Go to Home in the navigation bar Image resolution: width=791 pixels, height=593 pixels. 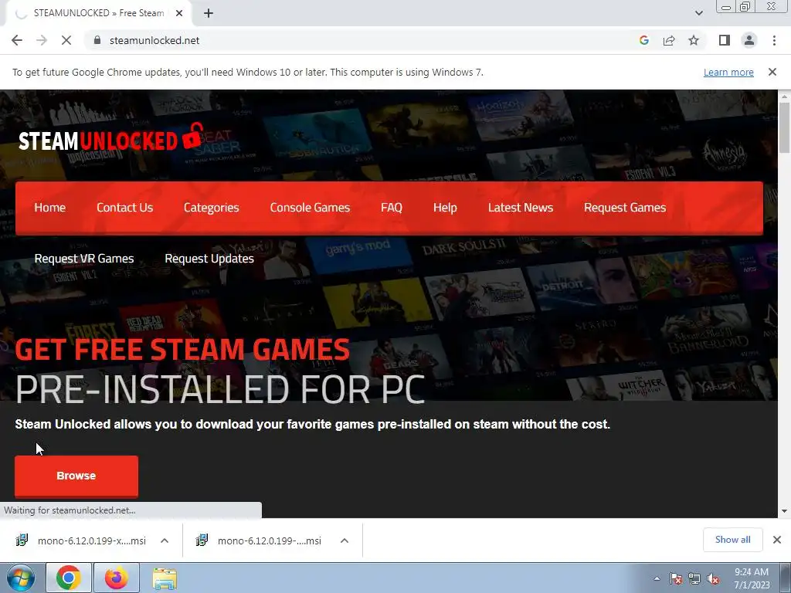pyautogui.click(x=50, y=208)
